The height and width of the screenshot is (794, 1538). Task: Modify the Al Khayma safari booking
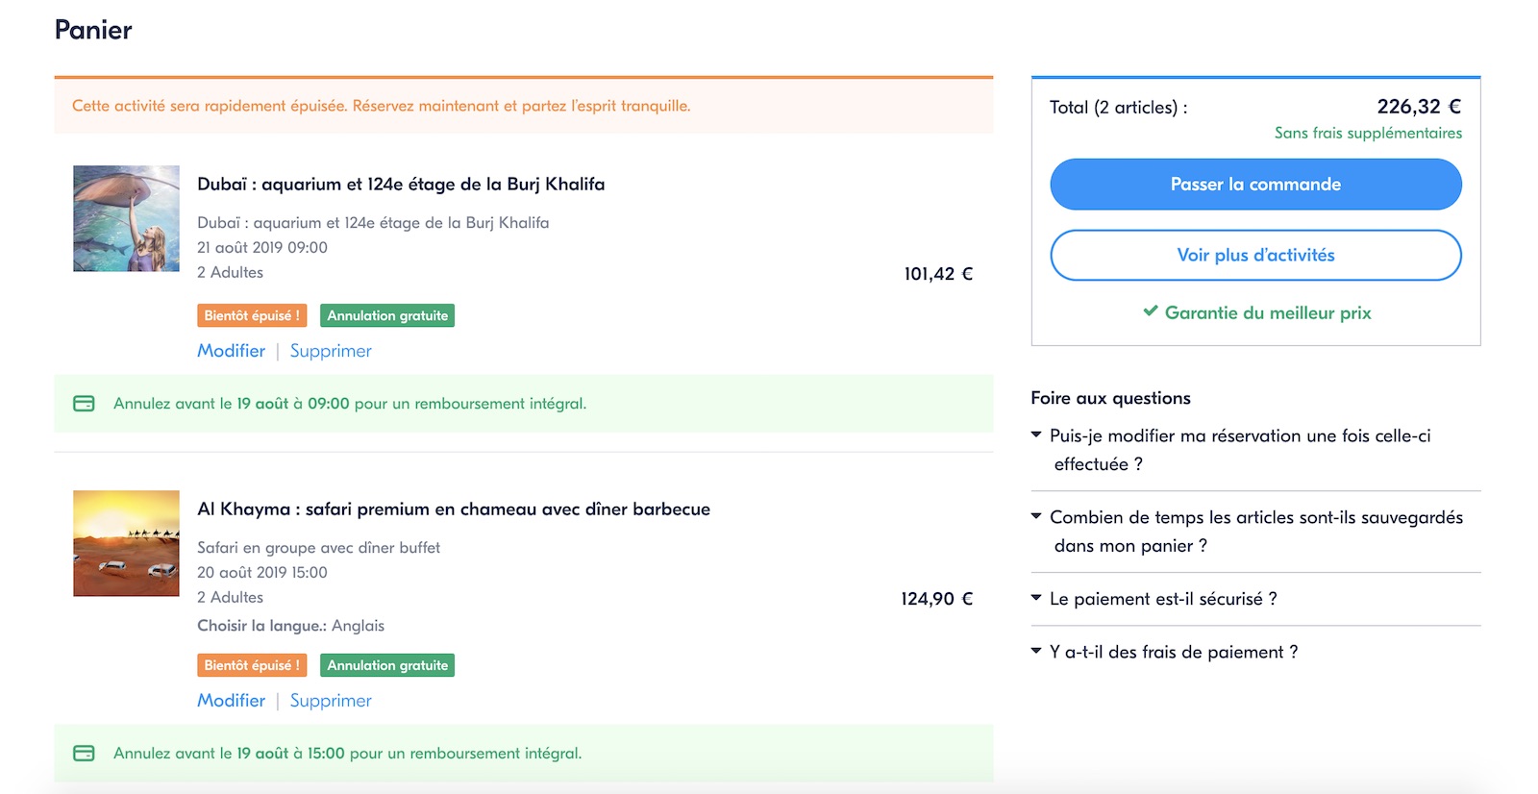coord(231,701)
